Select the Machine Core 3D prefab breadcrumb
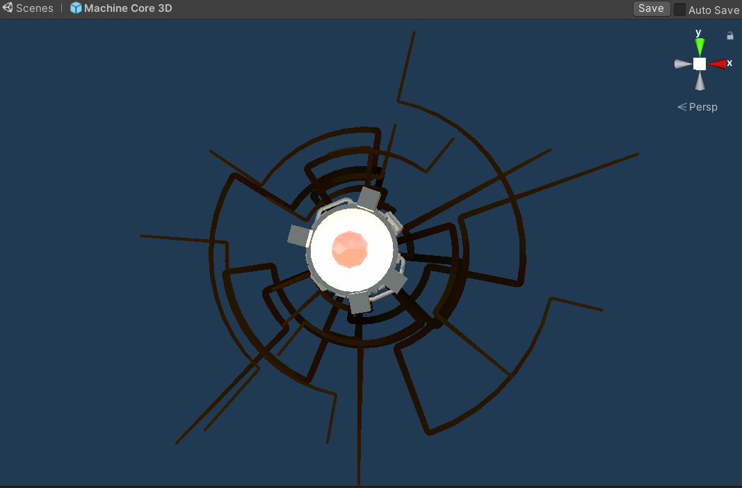This screenshot has height=488, width=742. click(128, 8)
